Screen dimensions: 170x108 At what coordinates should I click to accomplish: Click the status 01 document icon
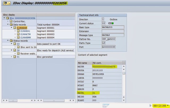point(15,57)
